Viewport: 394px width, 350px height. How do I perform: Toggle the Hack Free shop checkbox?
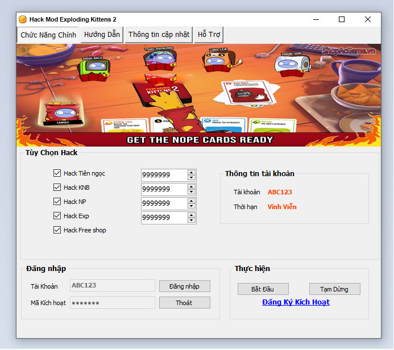tap(57, 230)
